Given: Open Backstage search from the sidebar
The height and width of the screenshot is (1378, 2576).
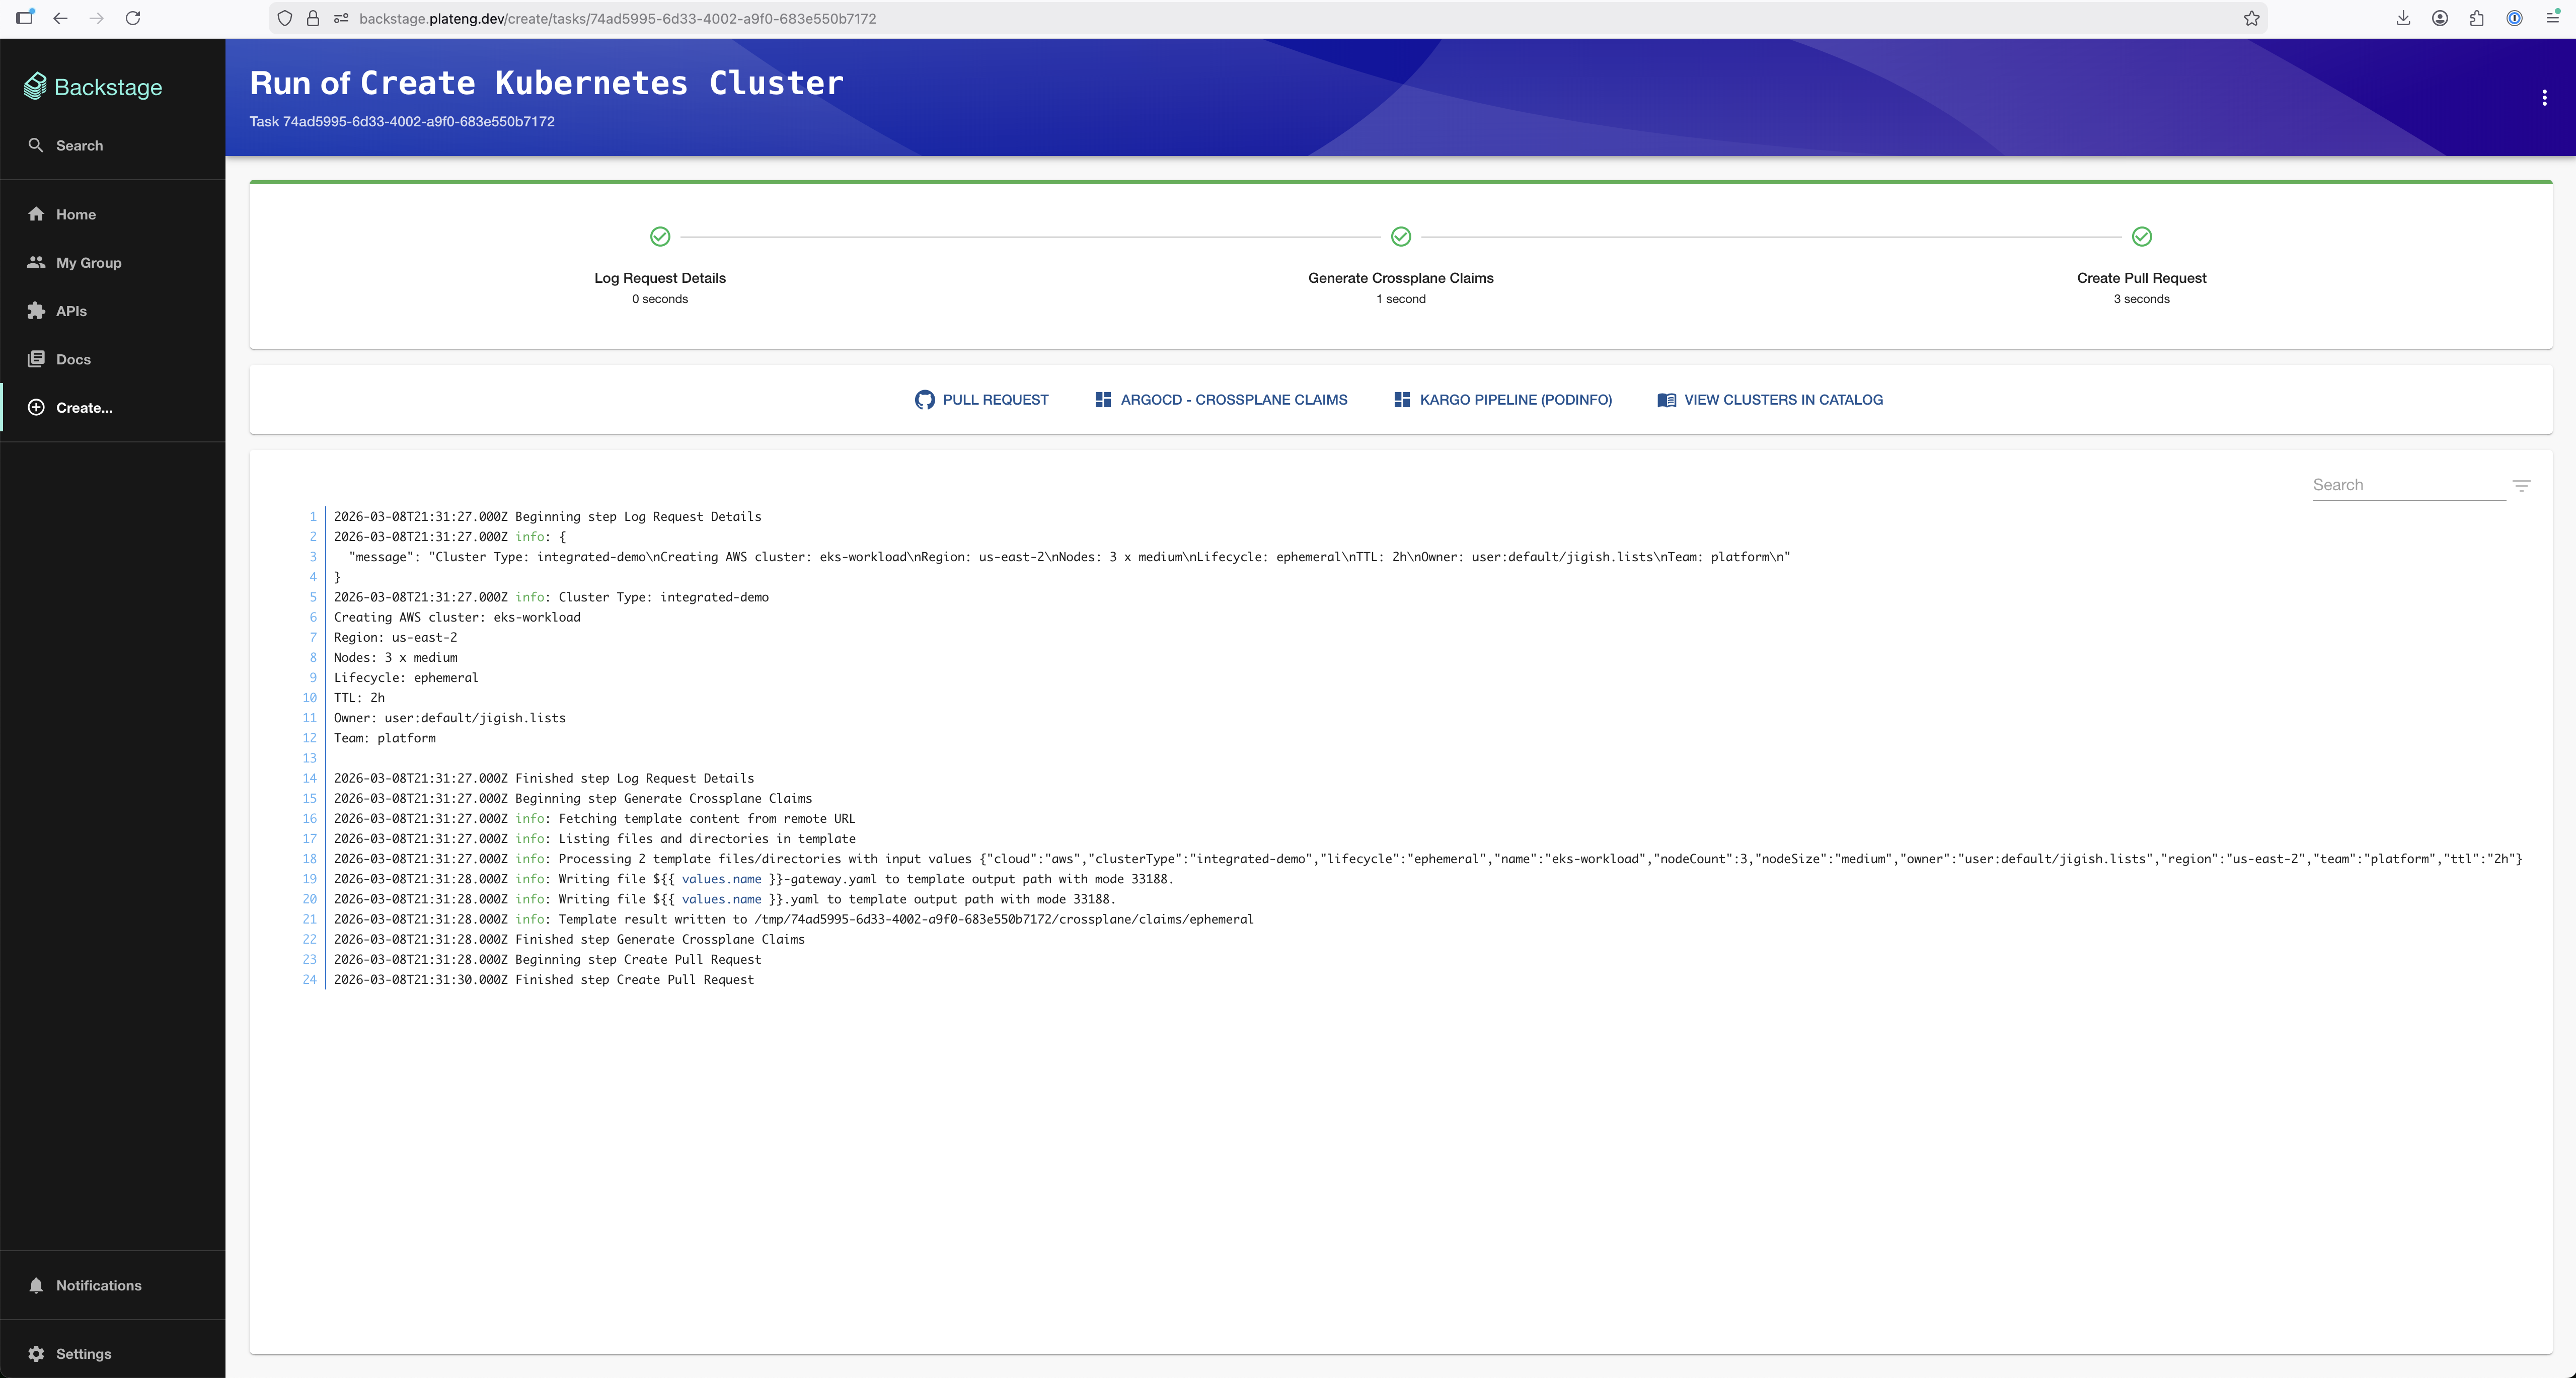Looking at the screenshot, I should coord(36,145).
